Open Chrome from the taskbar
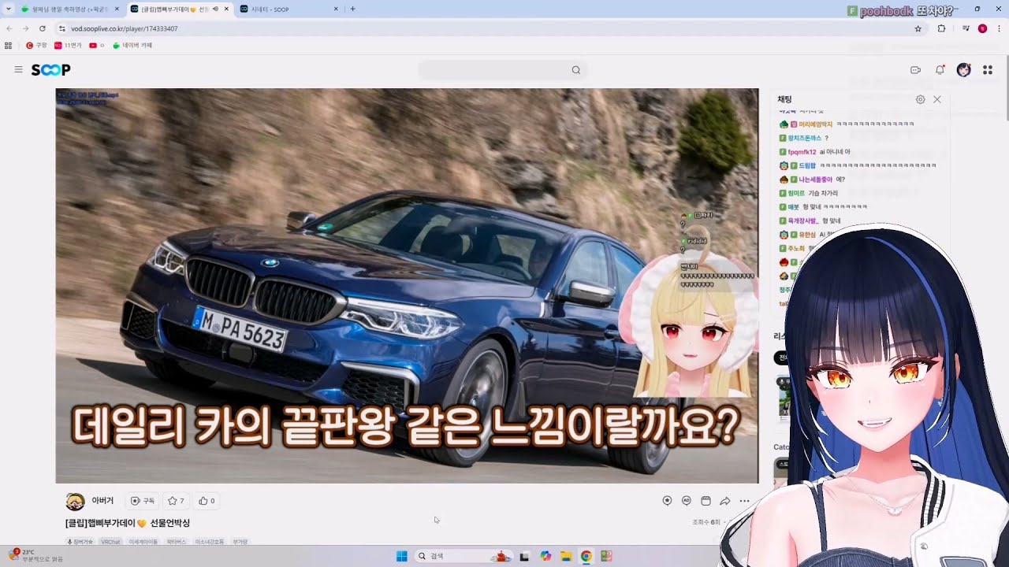Screen dimensions: 1009x567 click(586, 556)
